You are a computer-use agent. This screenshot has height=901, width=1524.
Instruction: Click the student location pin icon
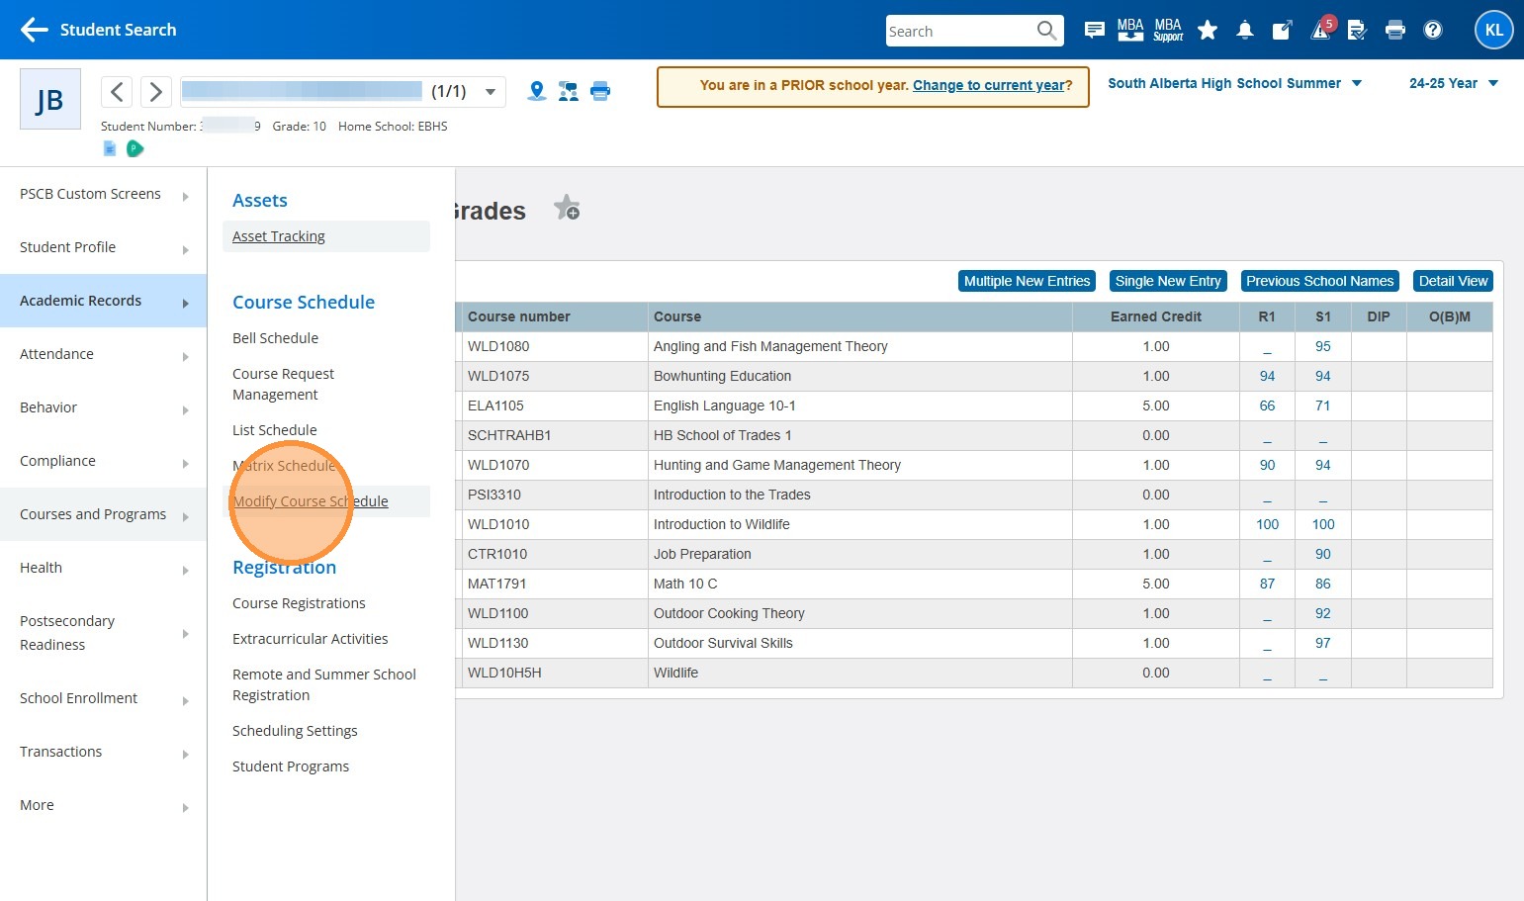pos(537,91)
